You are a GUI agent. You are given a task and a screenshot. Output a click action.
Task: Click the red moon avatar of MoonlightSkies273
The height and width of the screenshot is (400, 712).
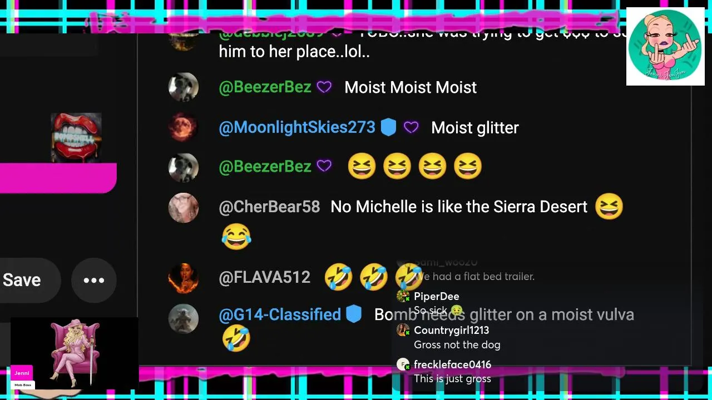pos(184,127)
